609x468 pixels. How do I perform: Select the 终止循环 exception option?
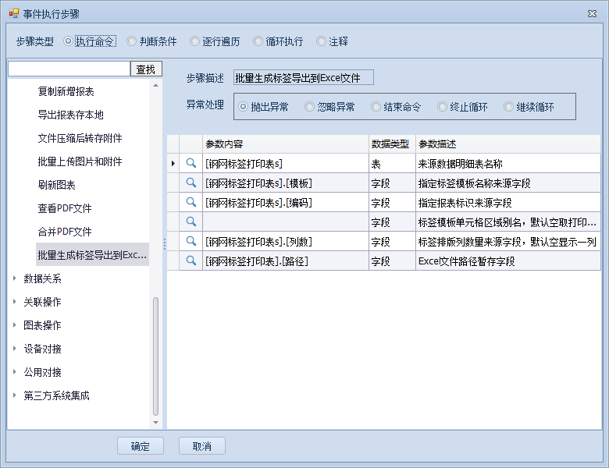click(x=443, y=107)
